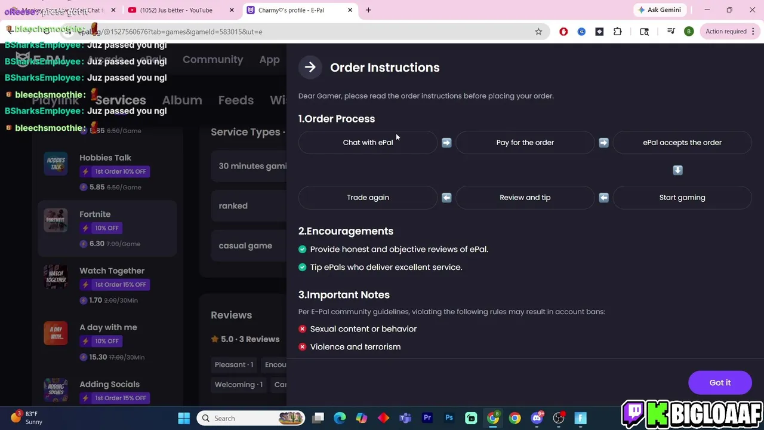Click the Pay for the order step
Image resolution: width=764 pixels, height=430 pixels.
pyautogui.click(x=525, y=143)
